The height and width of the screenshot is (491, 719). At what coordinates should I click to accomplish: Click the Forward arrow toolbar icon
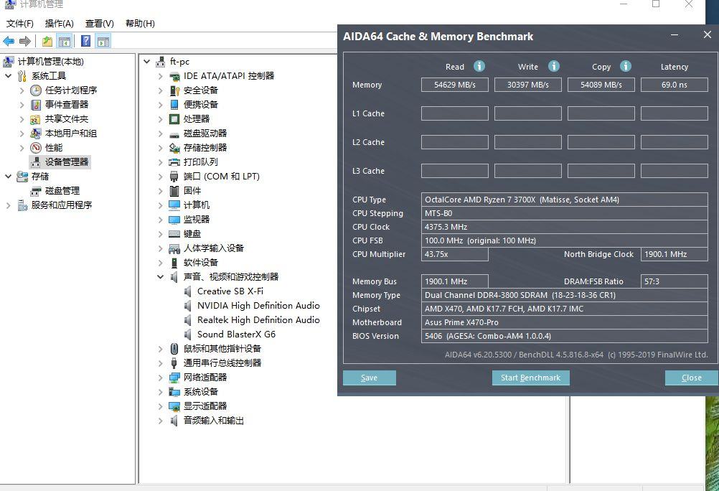click(x=25, y=42)
